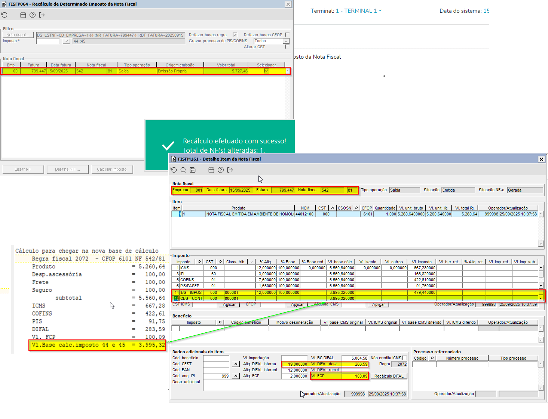Viewport: 548px width, 419px height.
Task: Click Aplicar button next to CFOP
Action: pyautogui.click(x=297, y=304)
